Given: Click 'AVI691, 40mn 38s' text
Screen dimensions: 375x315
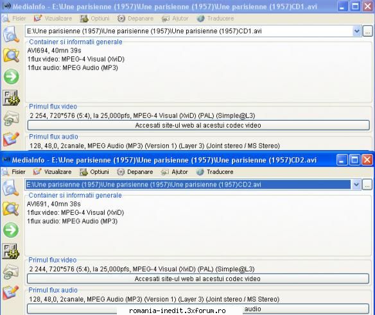Looking at the screenshot, I should (x=54, y=204).
